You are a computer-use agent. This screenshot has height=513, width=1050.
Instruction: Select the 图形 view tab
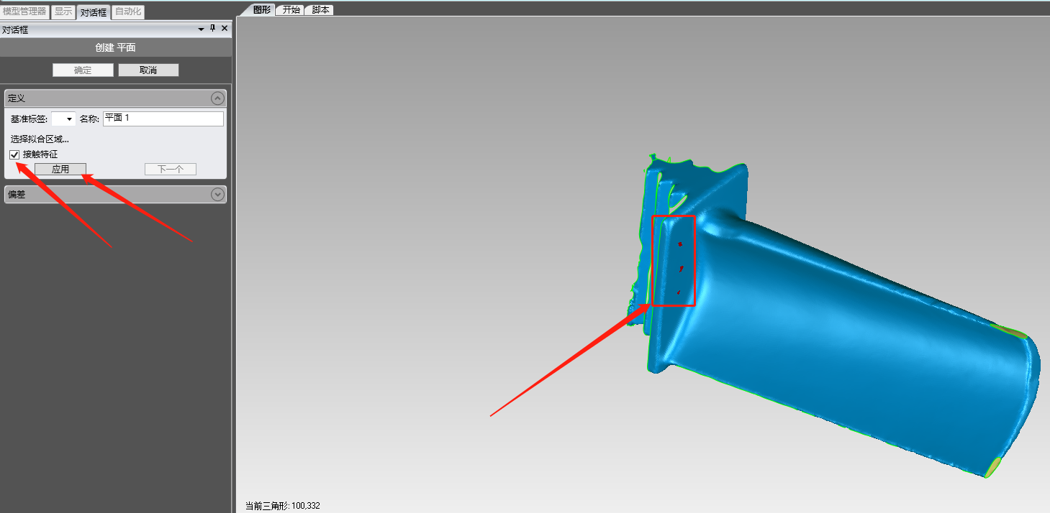(x=261, y=10)
